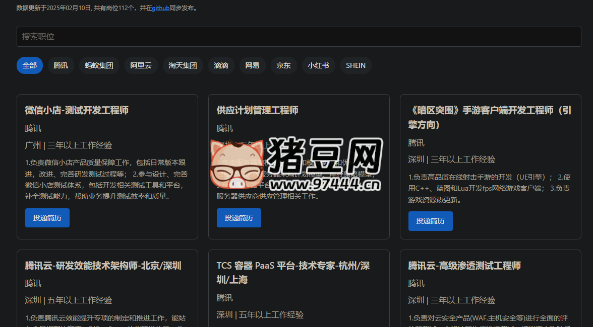Click the TCS 容器 PaaS 平台-技术专家 title

coord(293,273)
